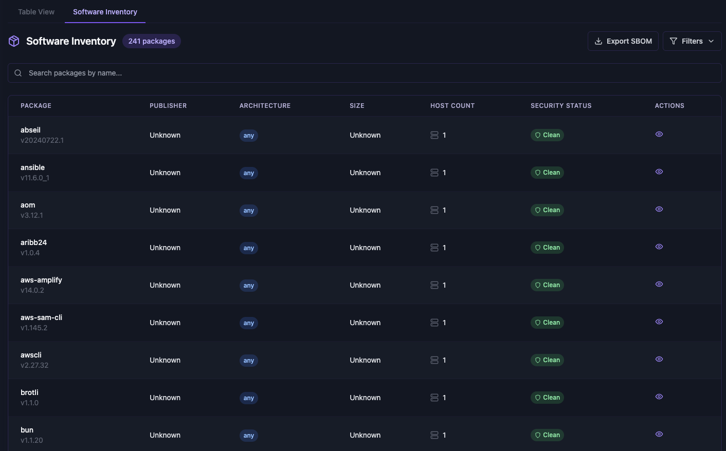Click the Software Inventory cube icon
Image resolution: width=726 pixels, height=451 pixels.
pyautogui.click(x=14, y=41)
